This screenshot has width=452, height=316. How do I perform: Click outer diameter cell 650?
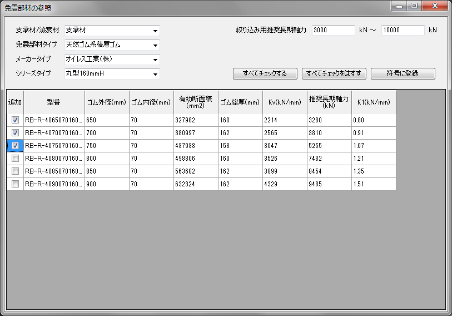pyautogui.click(x=107, y=120)
